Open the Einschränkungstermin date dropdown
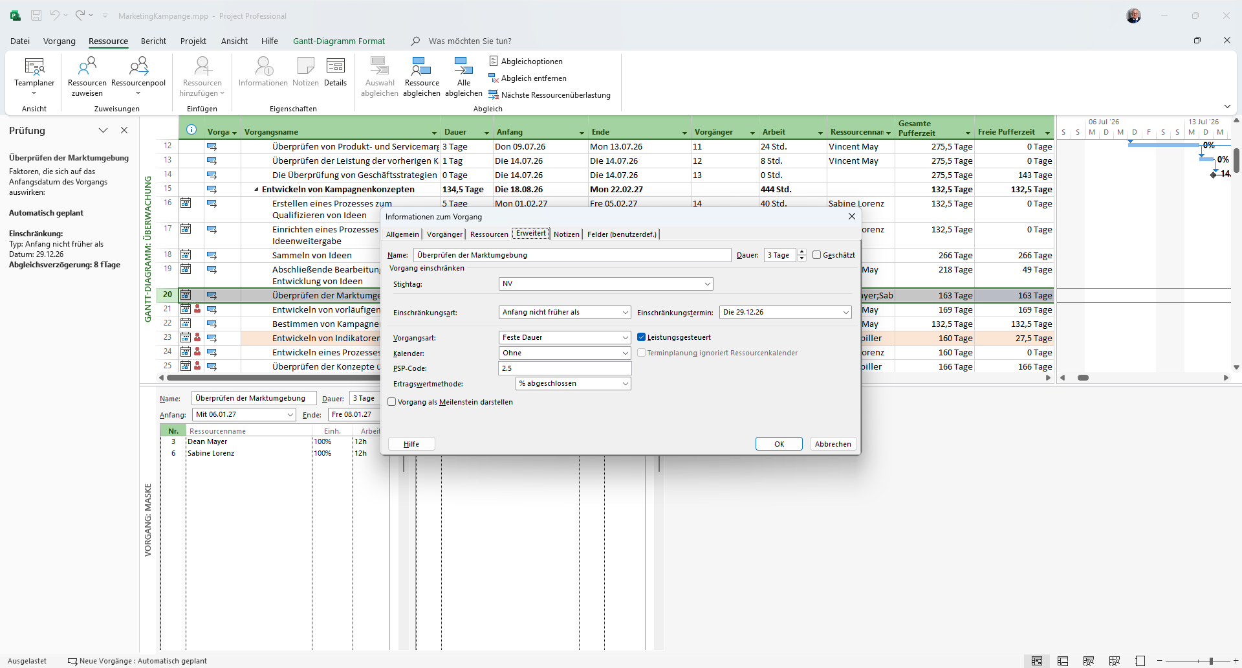The width and height of the screenshot is (1242, 668). [x=845, y=313]
